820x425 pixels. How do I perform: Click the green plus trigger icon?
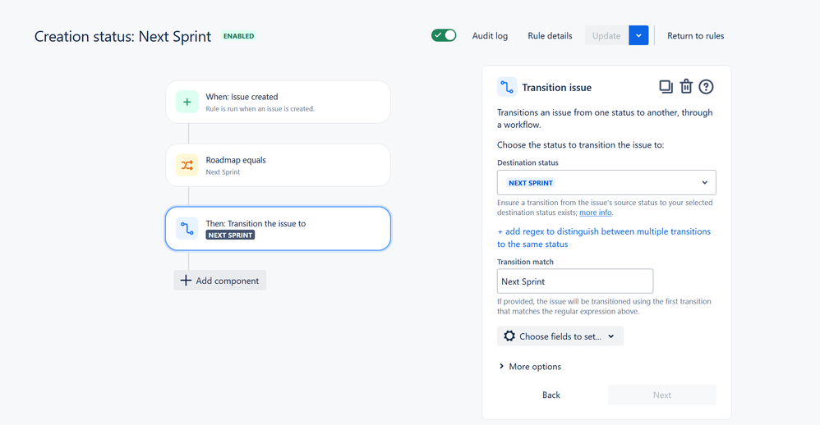pos(187,102)
